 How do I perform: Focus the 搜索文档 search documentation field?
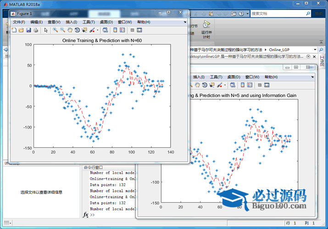tap(278, 14)
